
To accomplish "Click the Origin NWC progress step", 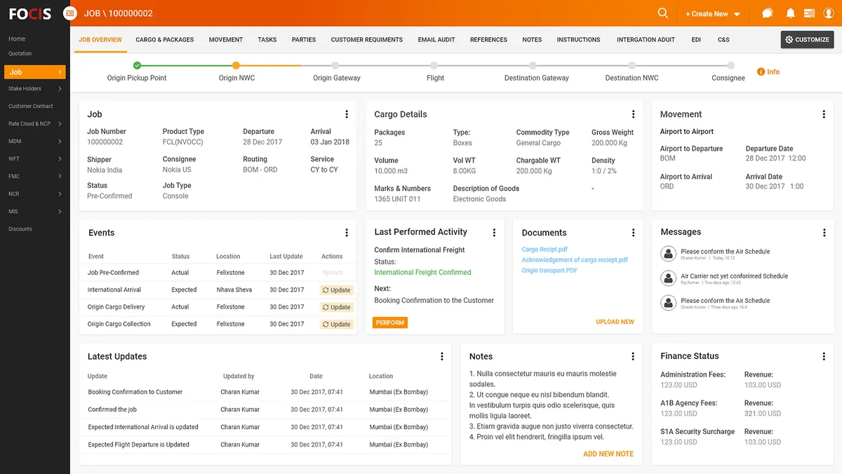I will tap(236, 65).
